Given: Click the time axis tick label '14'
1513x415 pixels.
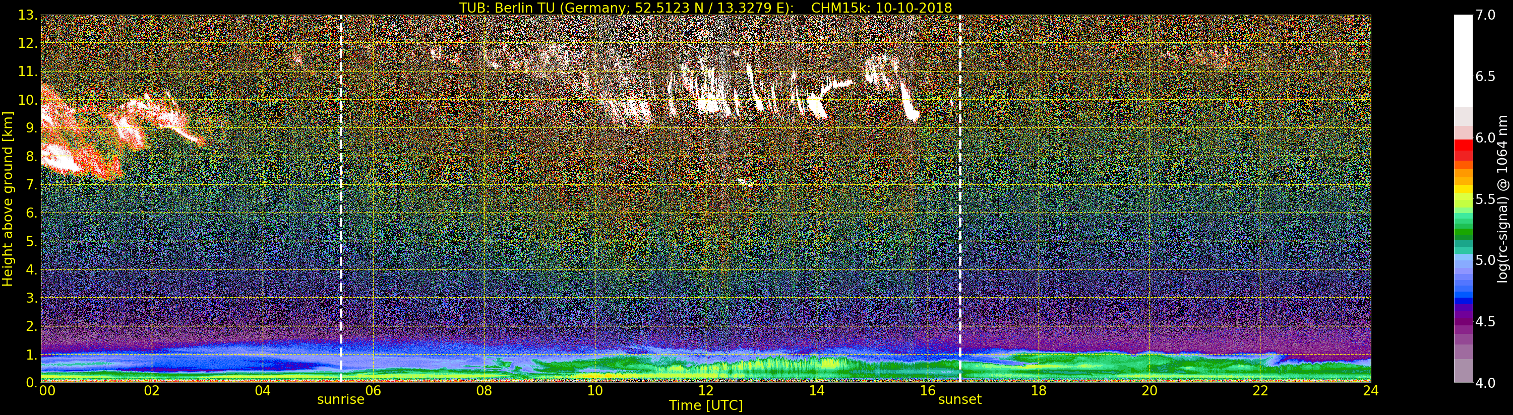Looking at the screenshot, I should coord(816,390).
